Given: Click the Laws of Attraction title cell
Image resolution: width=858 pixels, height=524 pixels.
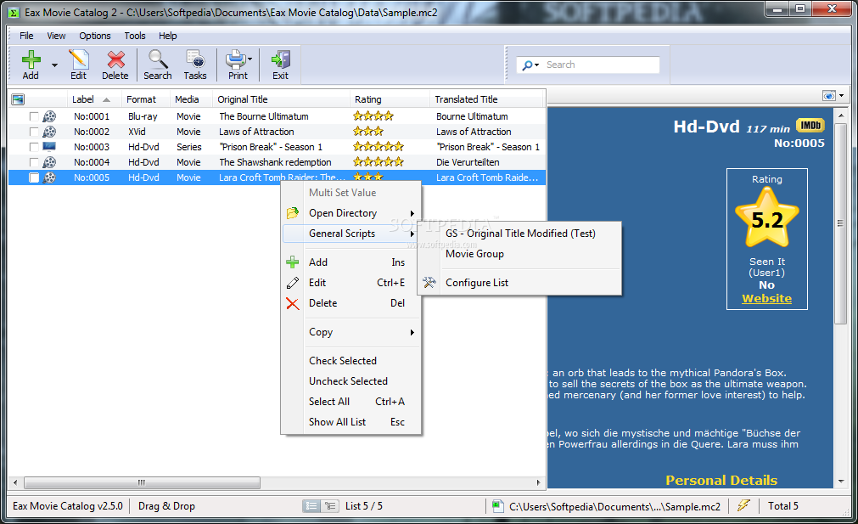Looking at the screenshot, I should (256, 132).
